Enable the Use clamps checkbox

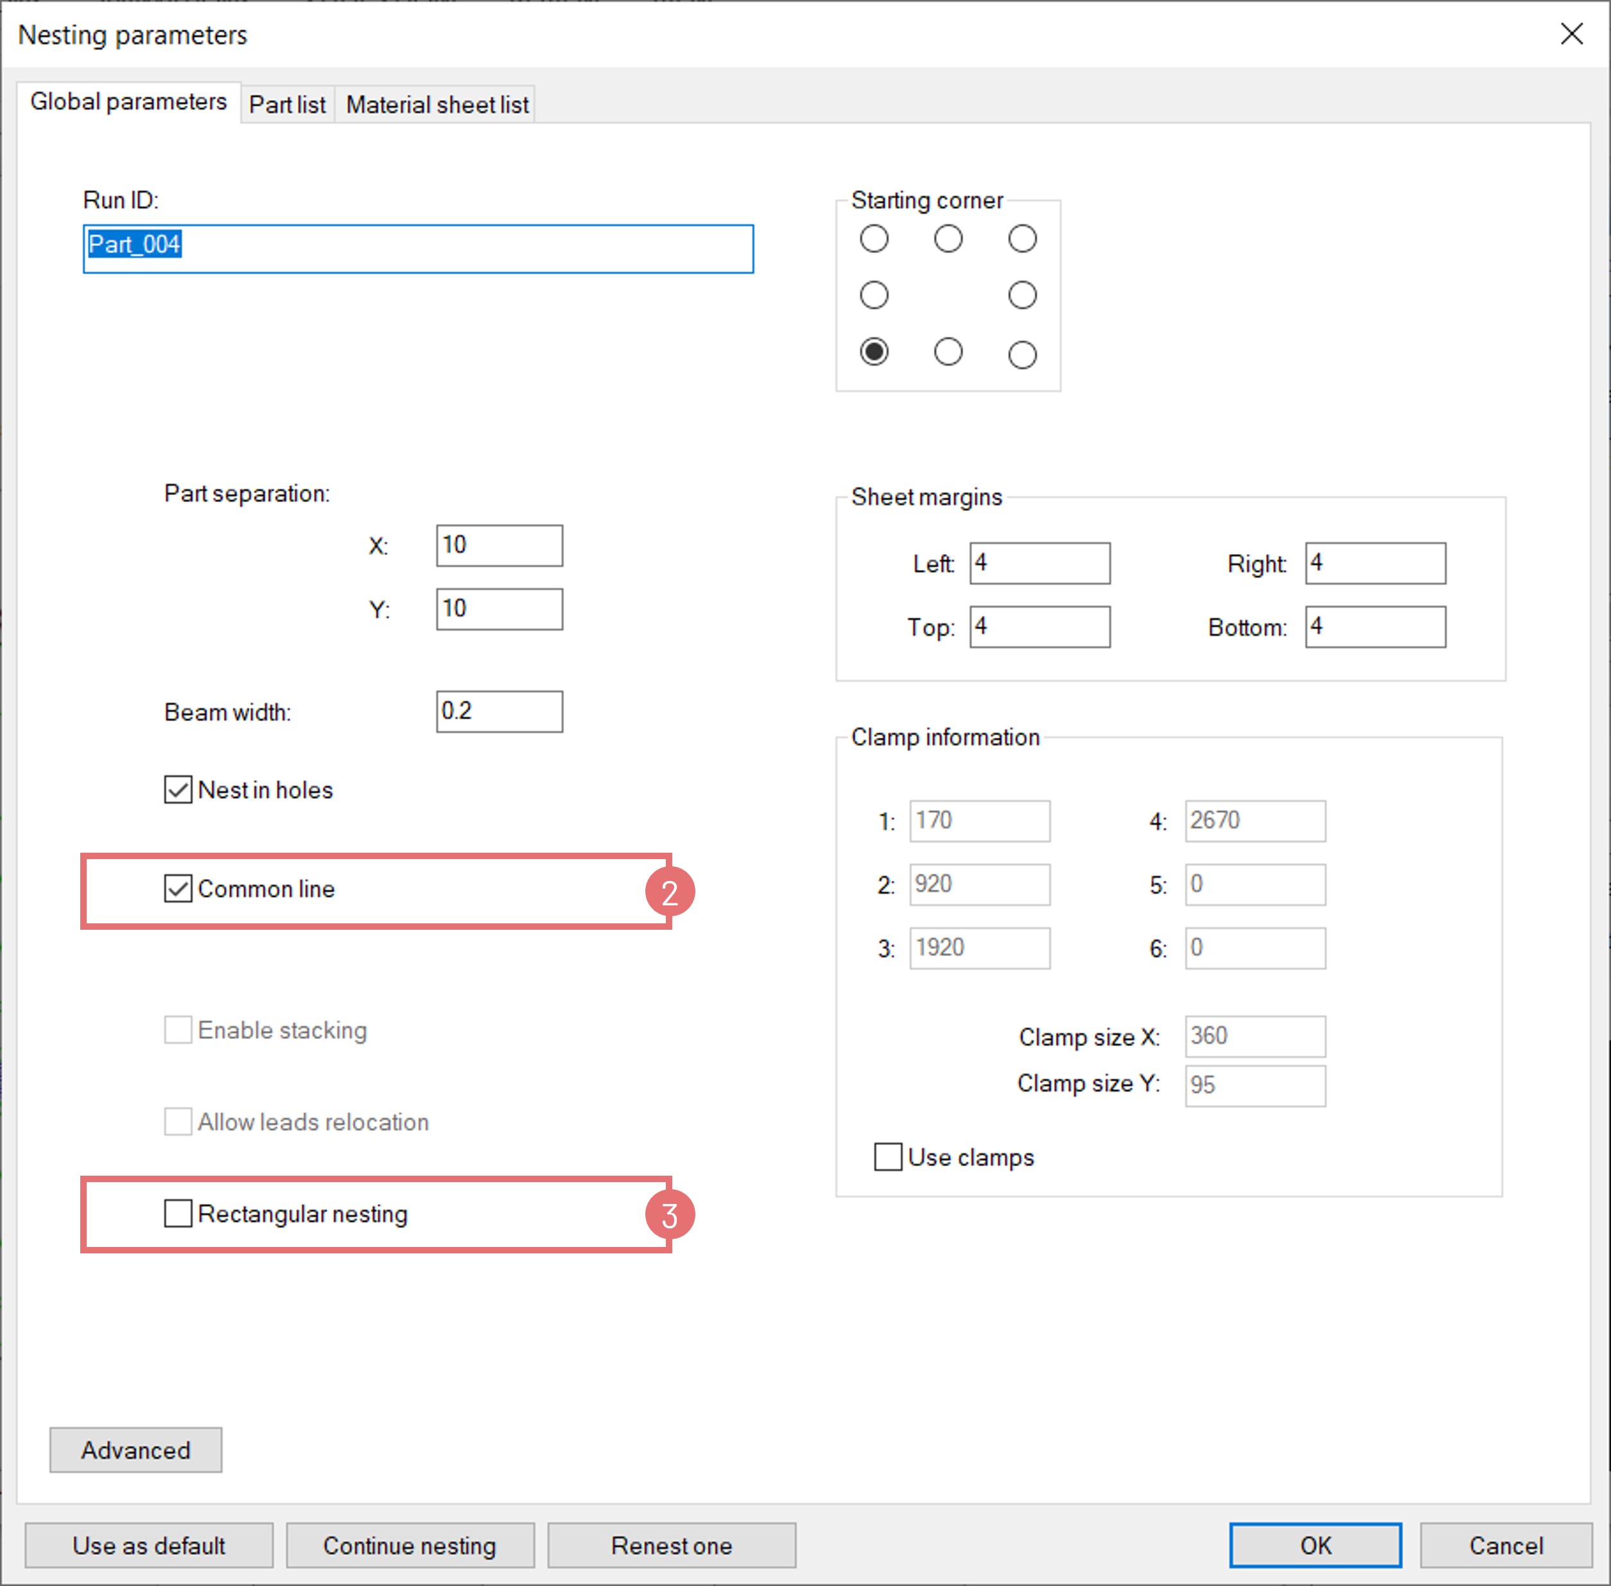tap(888, 1157)
